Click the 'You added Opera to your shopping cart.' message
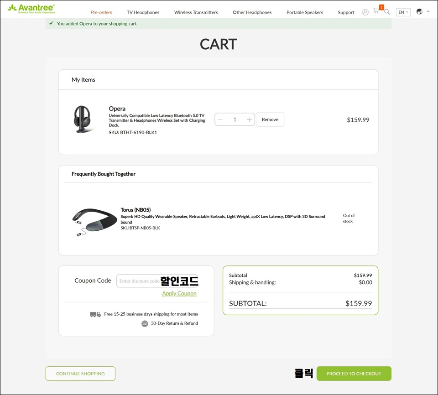 tap(97, 24)
